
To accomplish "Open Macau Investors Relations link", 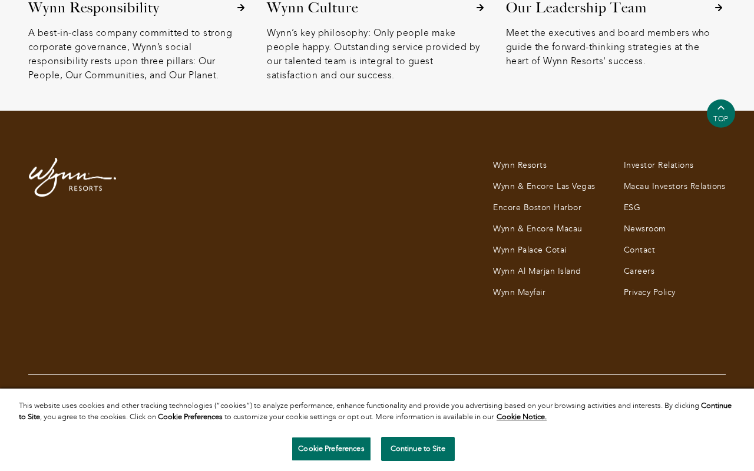I will click(674, 187).
